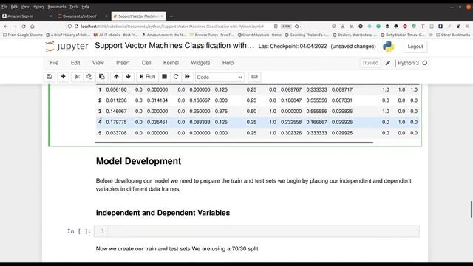Click the Python 3 kernel name
Viewport: 473px width, 266px height.
pyautogui.click(x=408, y=63)
